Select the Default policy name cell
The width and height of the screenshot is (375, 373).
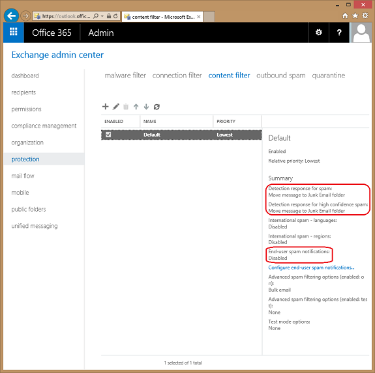[152, 135]
